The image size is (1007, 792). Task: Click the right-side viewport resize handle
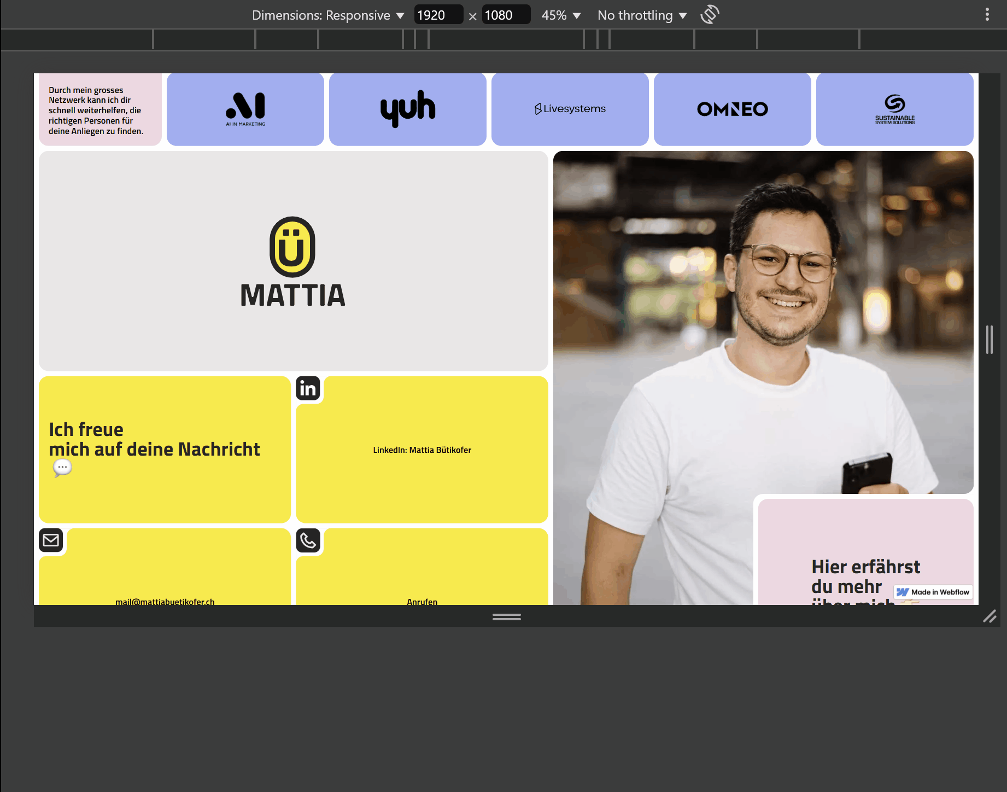tap(989, 340)
